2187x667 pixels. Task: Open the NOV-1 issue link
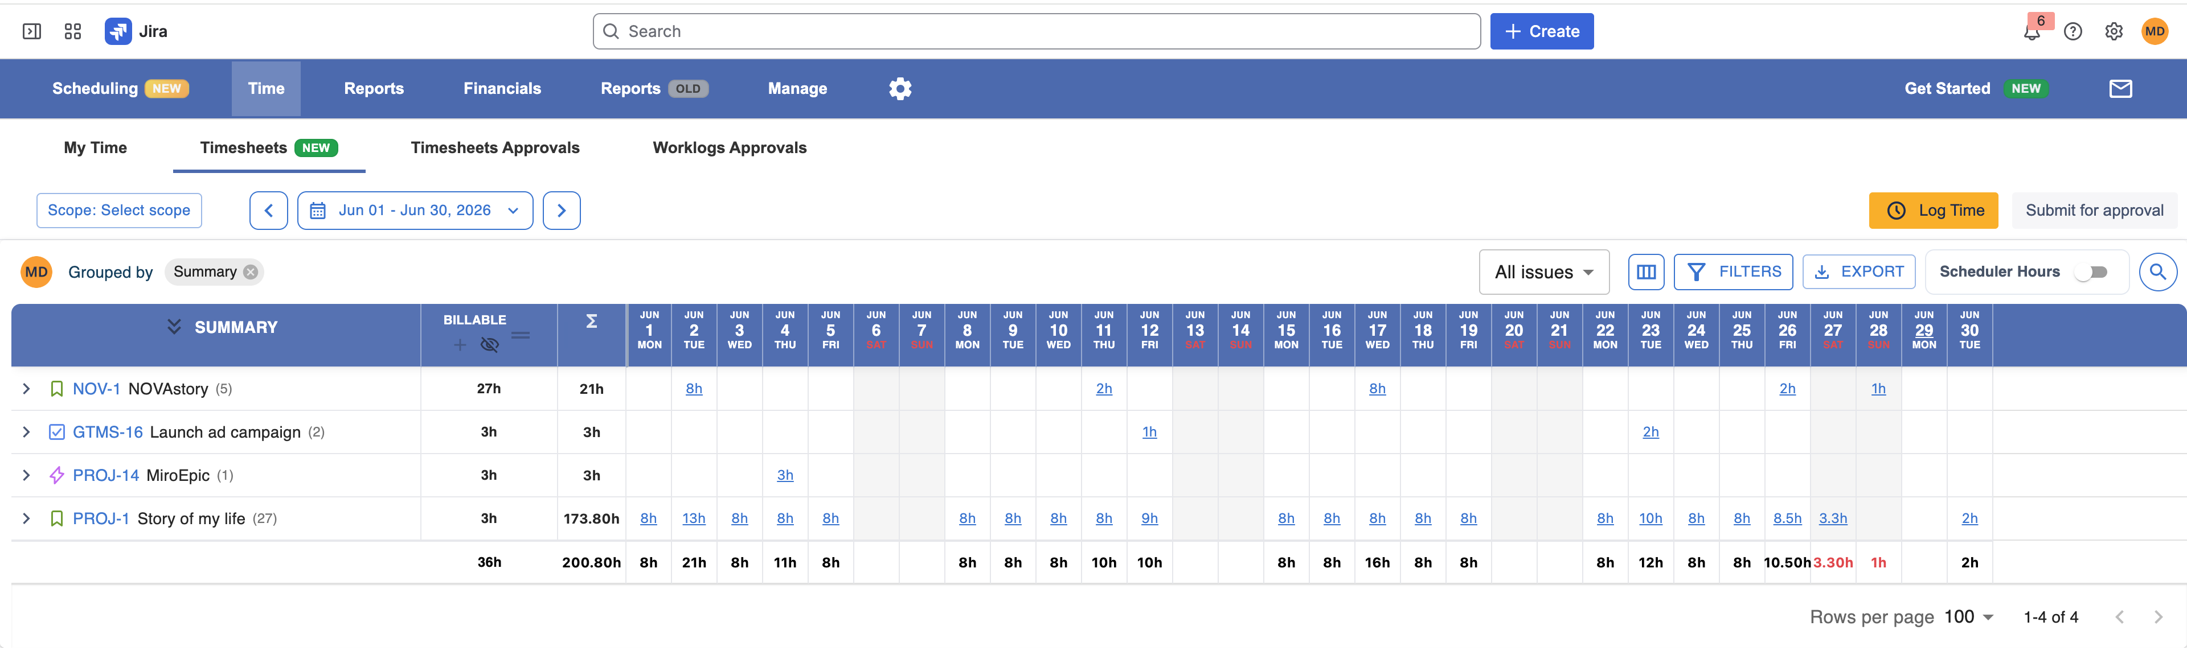[97, 389]
